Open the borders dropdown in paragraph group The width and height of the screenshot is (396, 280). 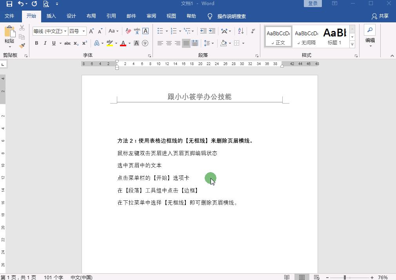238,43
